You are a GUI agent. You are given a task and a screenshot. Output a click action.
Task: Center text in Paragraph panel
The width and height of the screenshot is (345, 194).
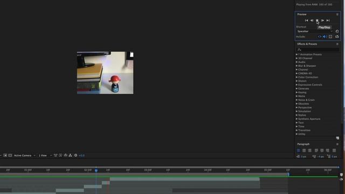[x=304, y=150]
